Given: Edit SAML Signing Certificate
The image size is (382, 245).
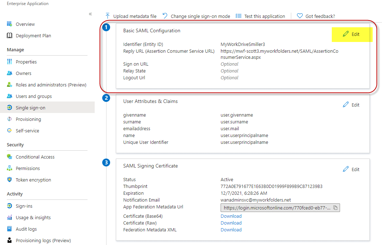Looking at the screenshot, I should (x=351, y=169).
